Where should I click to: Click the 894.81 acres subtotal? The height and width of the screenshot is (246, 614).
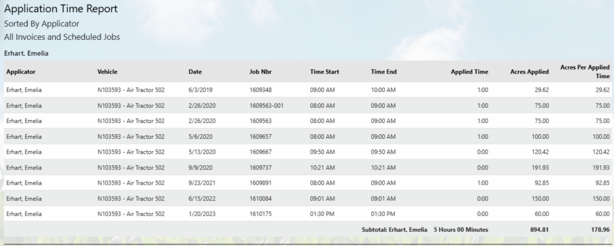tap(540, 230)
